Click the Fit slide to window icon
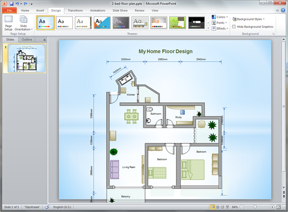The image size is (288, 212). (x=279, y=207)
